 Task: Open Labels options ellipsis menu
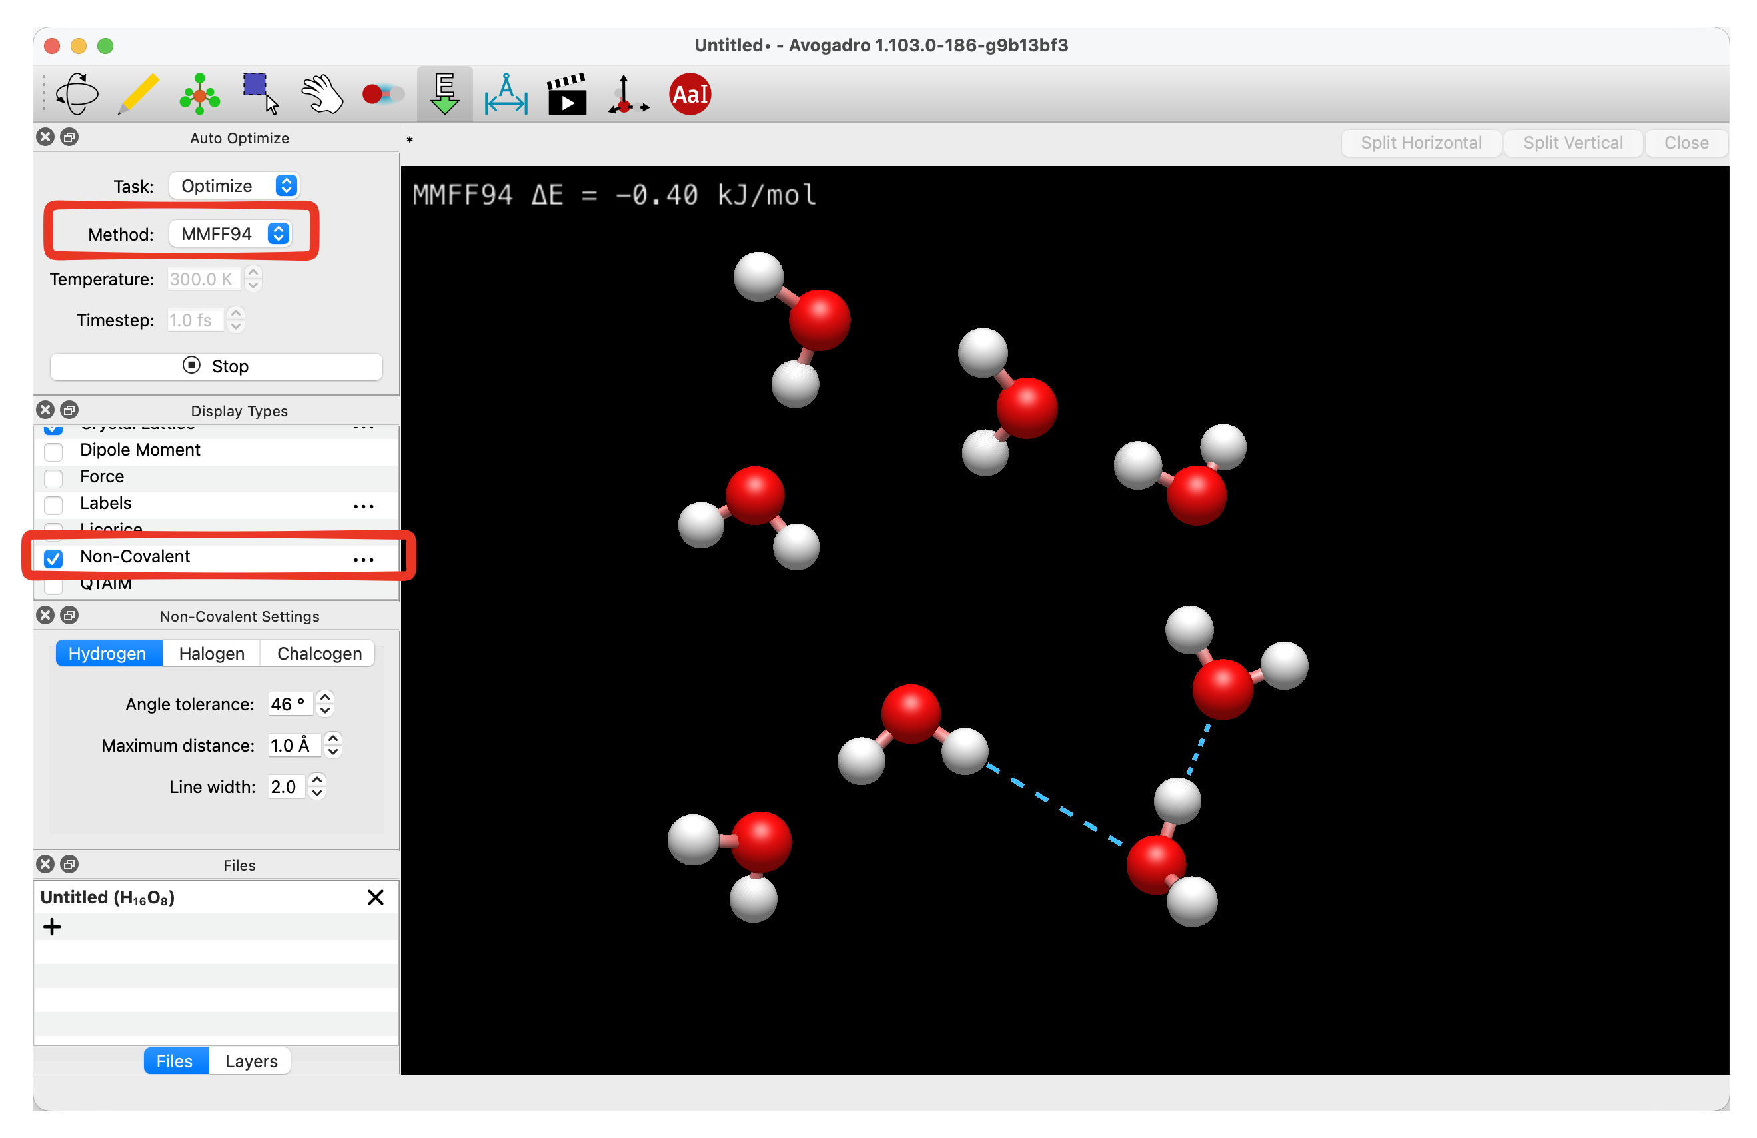click(363, 506)
